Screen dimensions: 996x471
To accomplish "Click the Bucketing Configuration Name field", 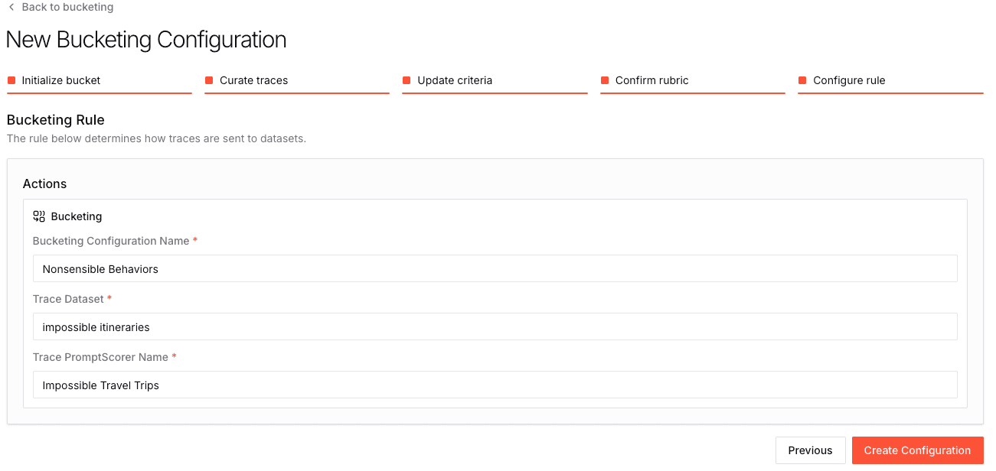I will click(x=495, y=268).
